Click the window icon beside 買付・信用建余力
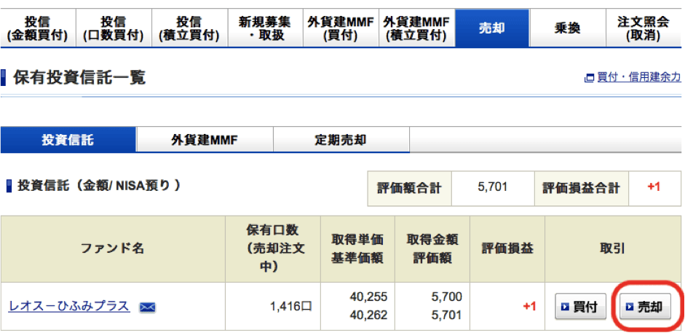 coord(589,77)
